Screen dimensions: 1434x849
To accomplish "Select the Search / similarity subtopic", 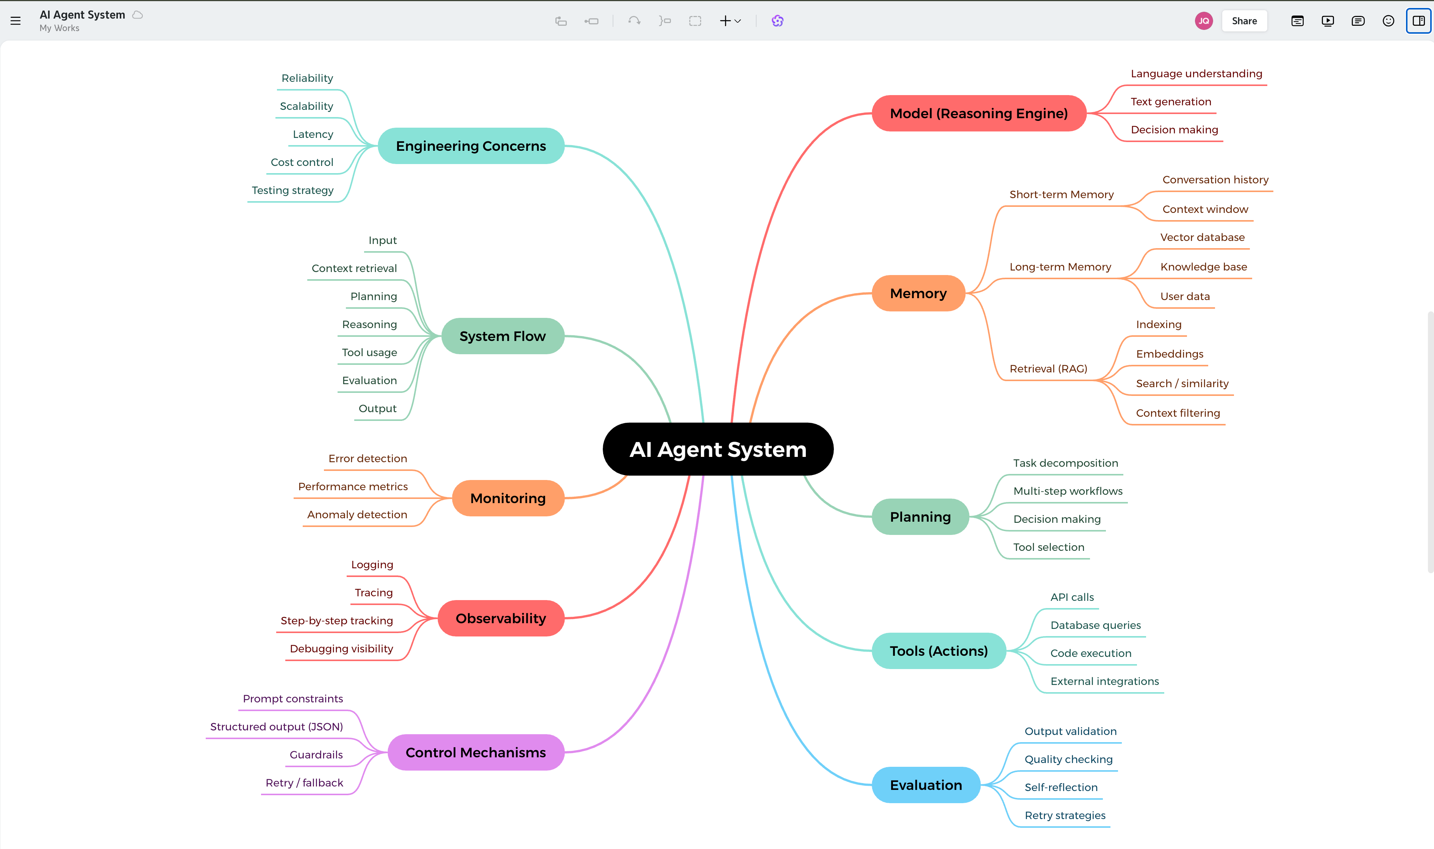I will [x=1182, y=383].
